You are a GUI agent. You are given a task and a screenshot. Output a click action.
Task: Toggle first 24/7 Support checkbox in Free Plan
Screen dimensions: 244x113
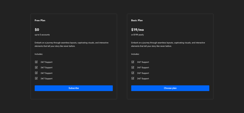36,62
